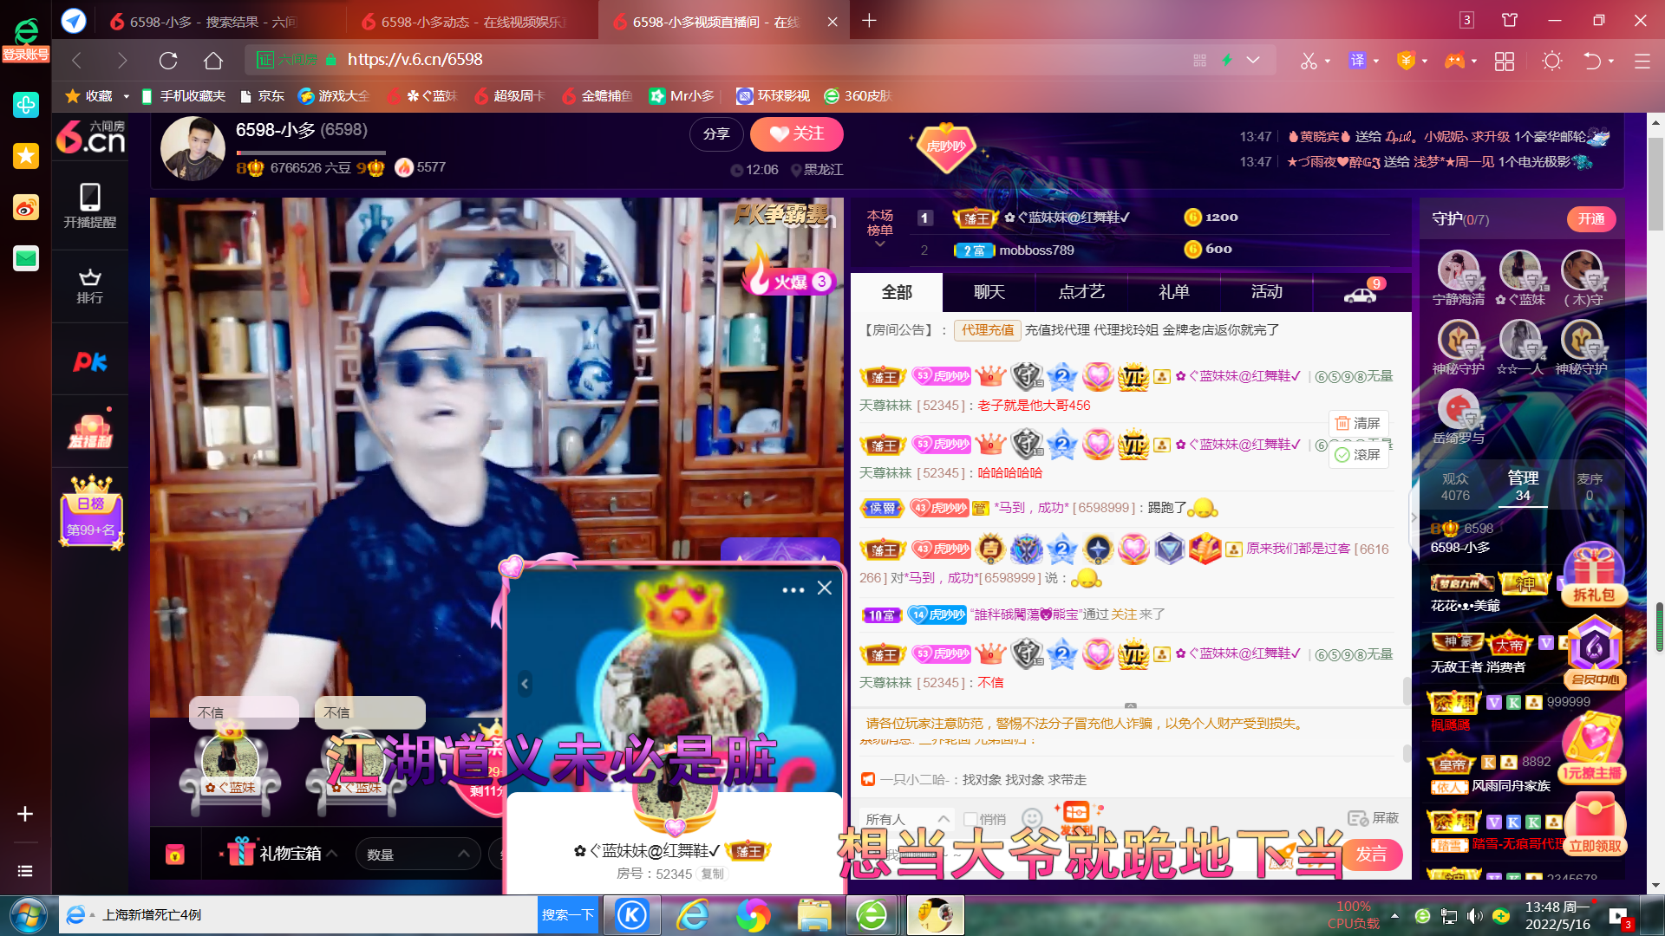Toggle the sun brightness mode icon
Screen dimensions: 1665x936
point(1552,61)
